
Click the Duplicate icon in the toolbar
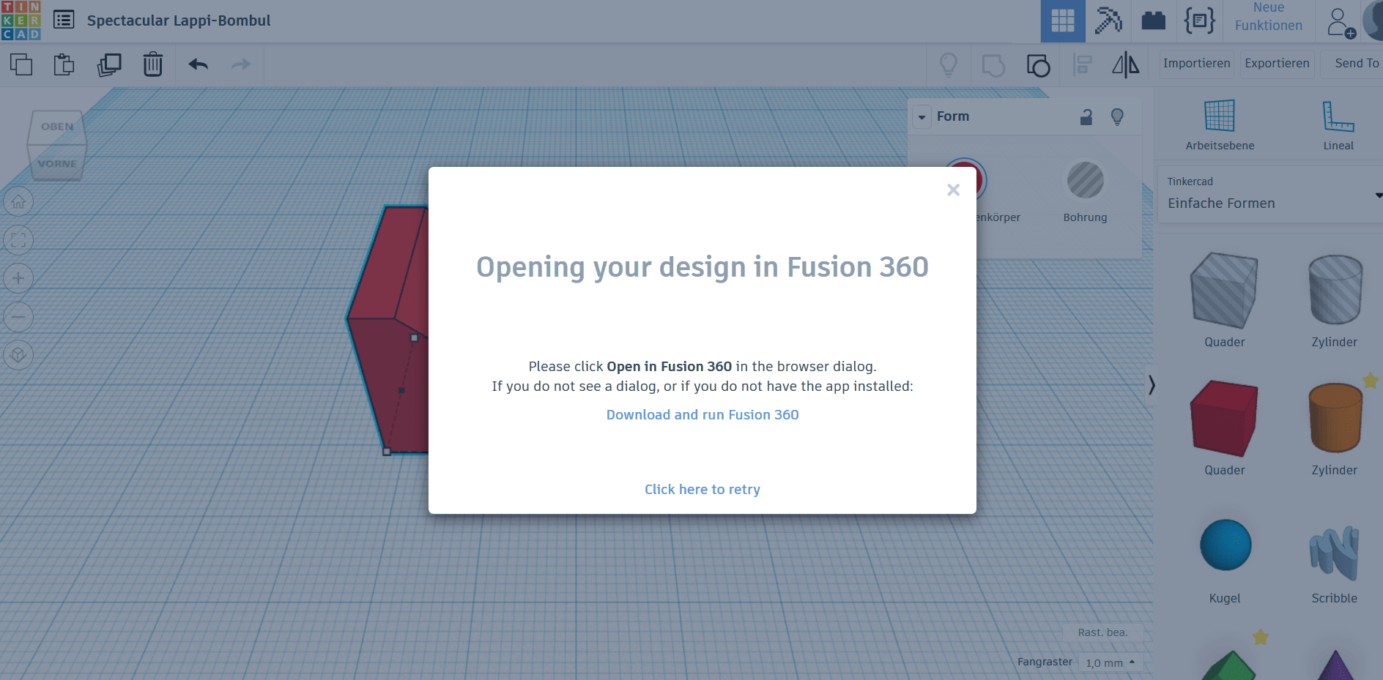(x=109, y=64)
